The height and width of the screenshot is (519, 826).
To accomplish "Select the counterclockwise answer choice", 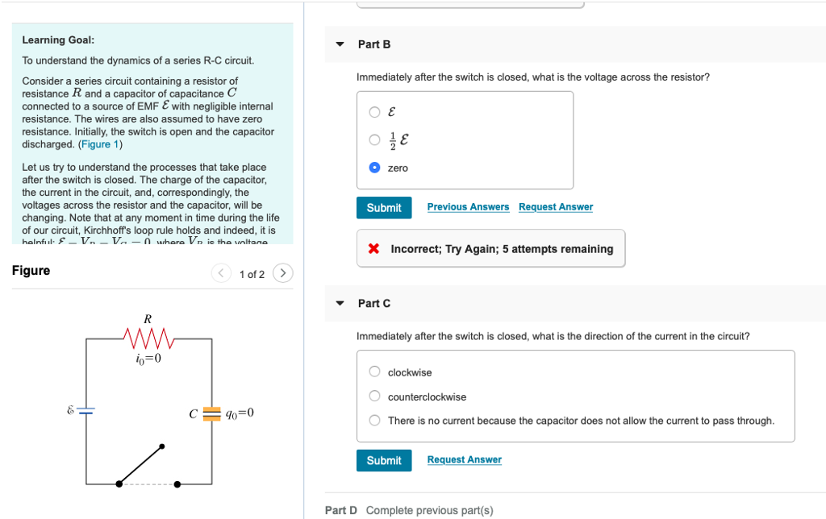I will tap(374, 396).
